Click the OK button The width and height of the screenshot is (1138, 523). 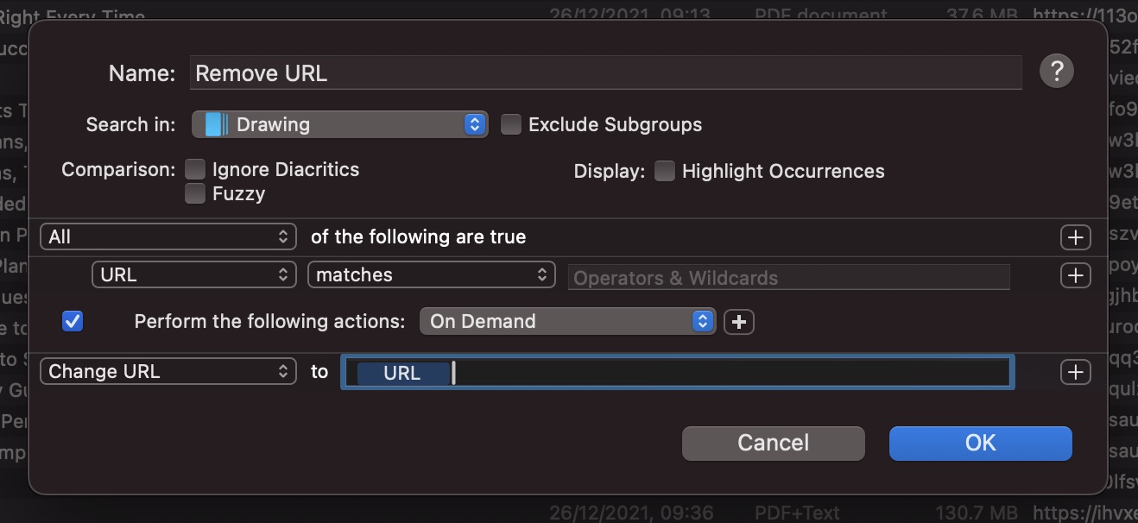pyautogui.click(x=980, y=443)
